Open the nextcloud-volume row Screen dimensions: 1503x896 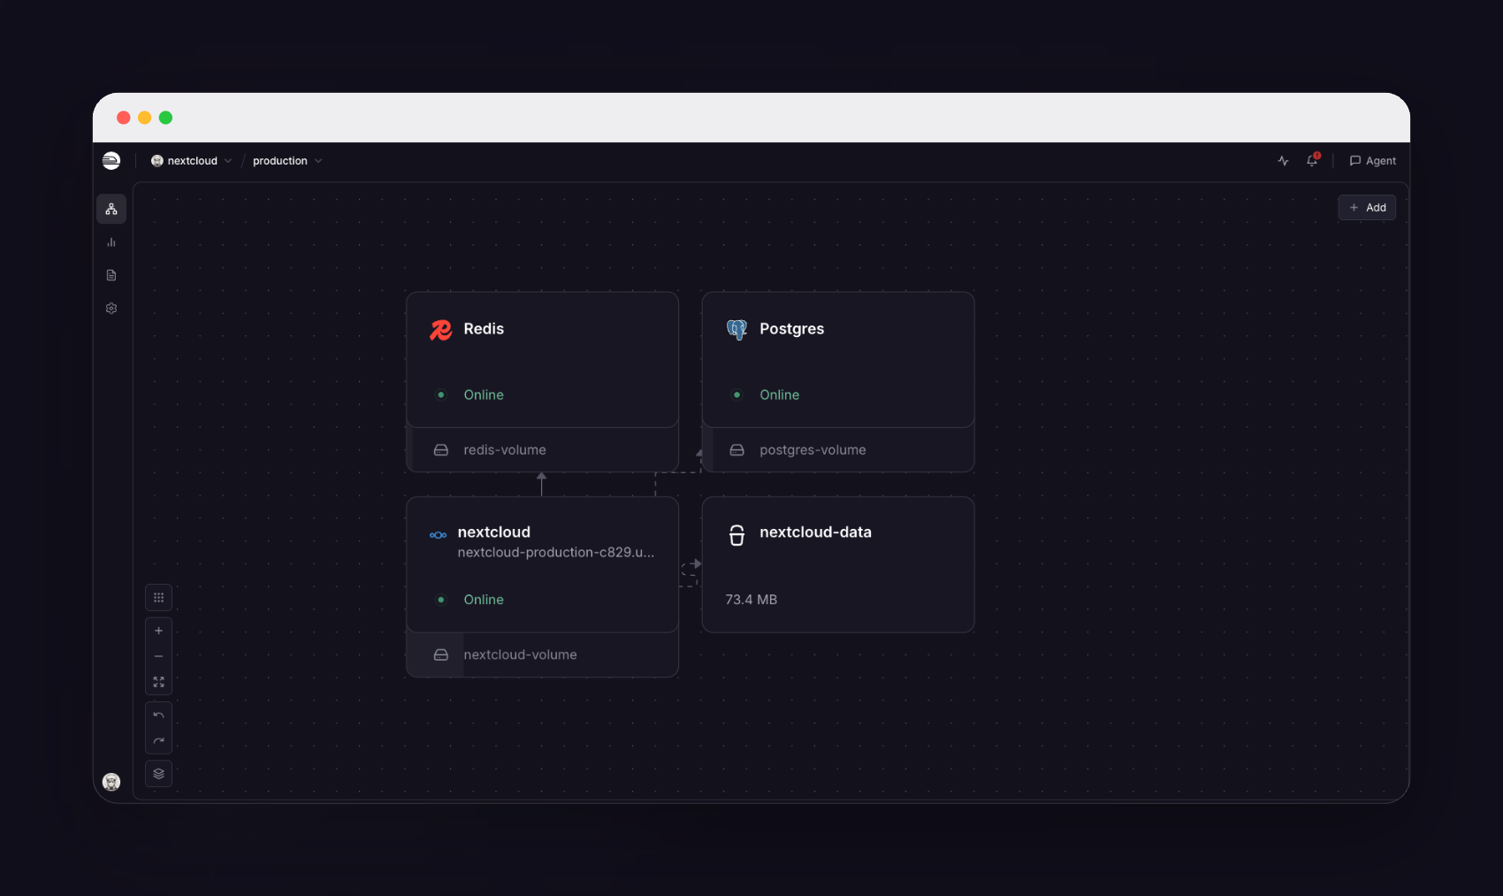click(542, 655)
